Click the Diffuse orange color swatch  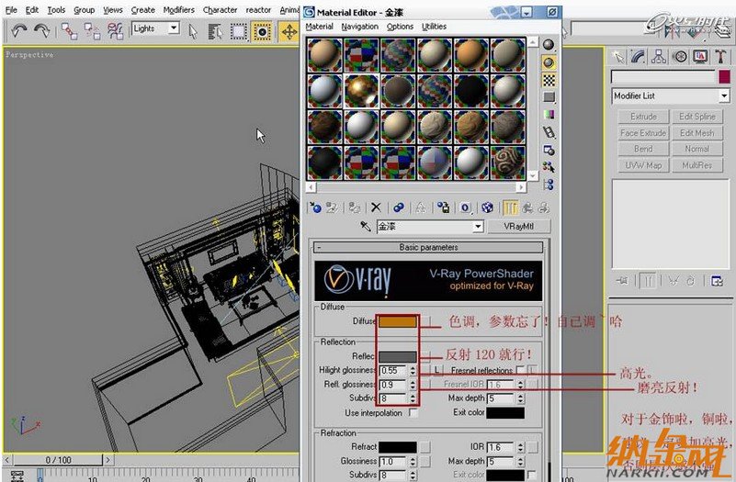(398, 321)
